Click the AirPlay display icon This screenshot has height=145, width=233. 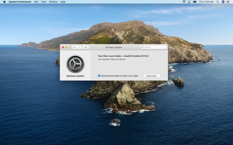(x=189, y=2)
